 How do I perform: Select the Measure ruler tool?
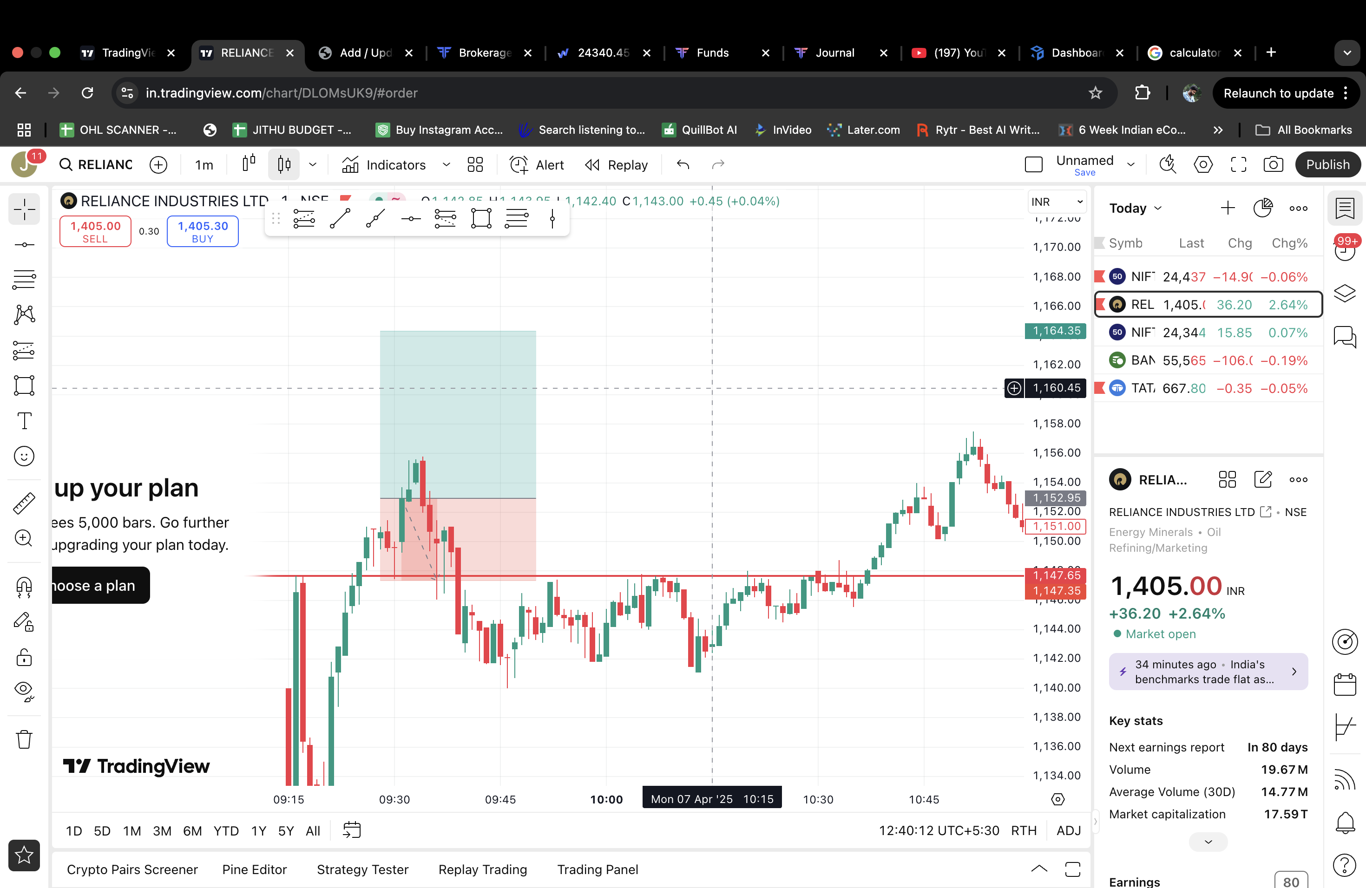pyautogui.click(x=24, y=503)
